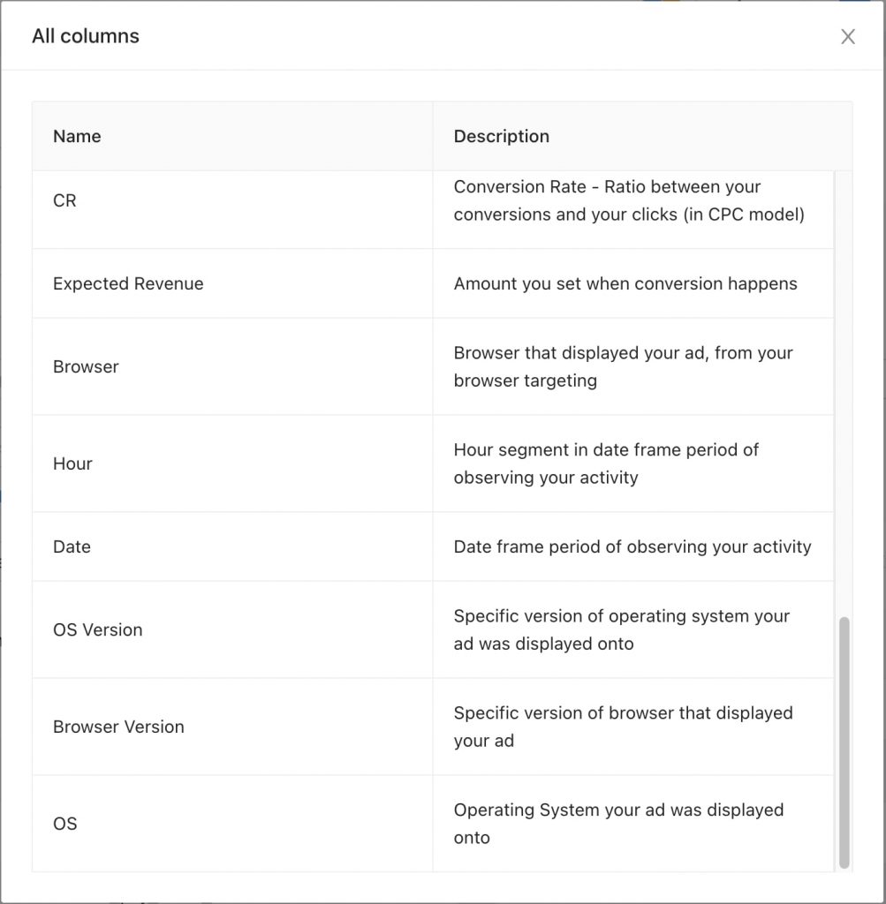
Task: Select the OS Version row name
Action: [x=97, y=629]
